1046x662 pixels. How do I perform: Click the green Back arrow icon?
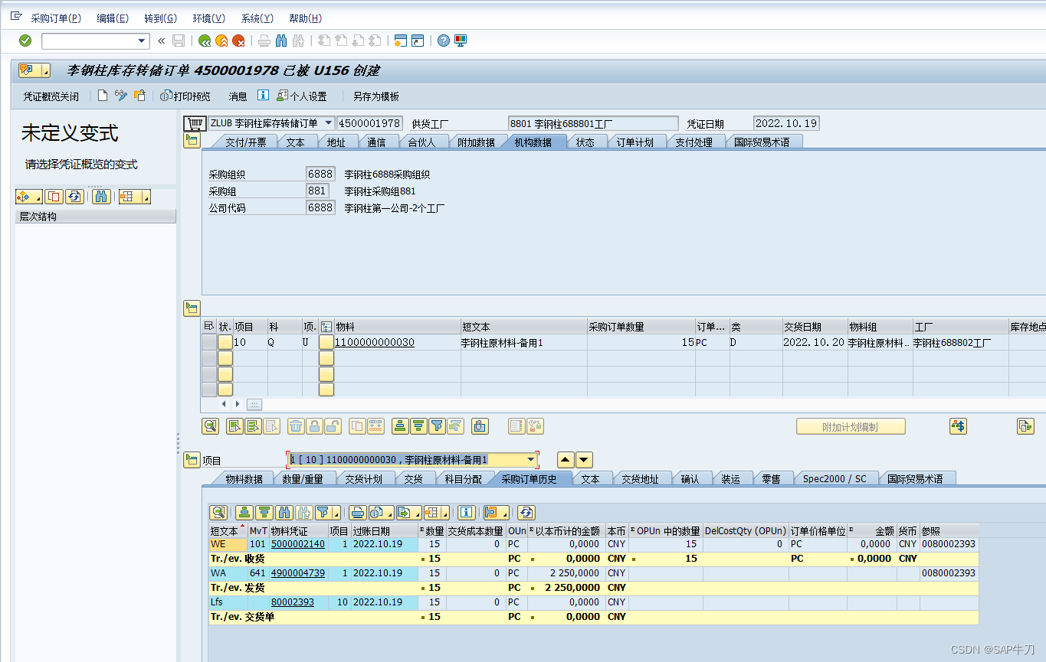click(205, 41)
